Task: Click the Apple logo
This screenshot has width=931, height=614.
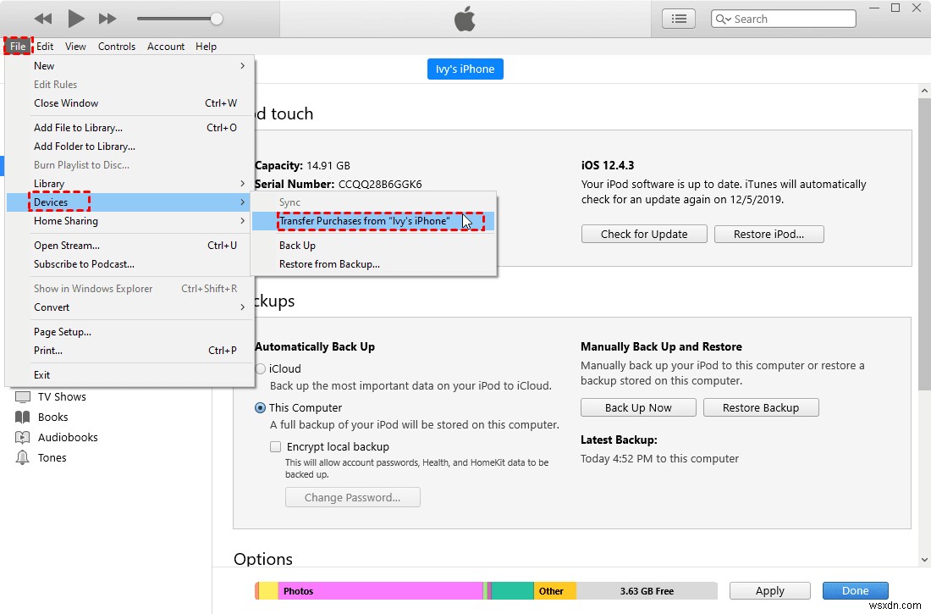Action: pos(464,18)
